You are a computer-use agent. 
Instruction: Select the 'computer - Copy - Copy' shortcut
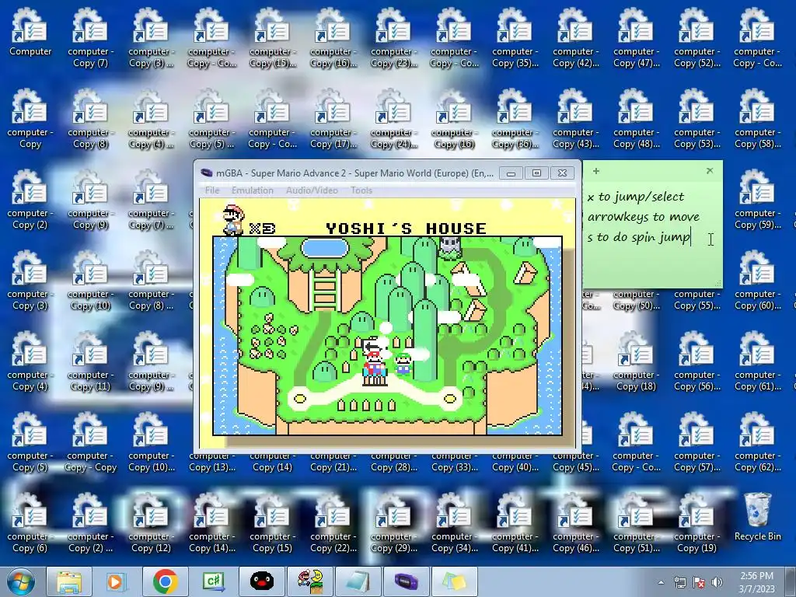pyautogui.click(x=90, y=442)
